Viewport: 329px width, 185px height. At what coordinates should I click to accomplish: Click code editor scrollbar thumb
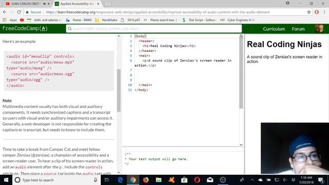[241, 72]
